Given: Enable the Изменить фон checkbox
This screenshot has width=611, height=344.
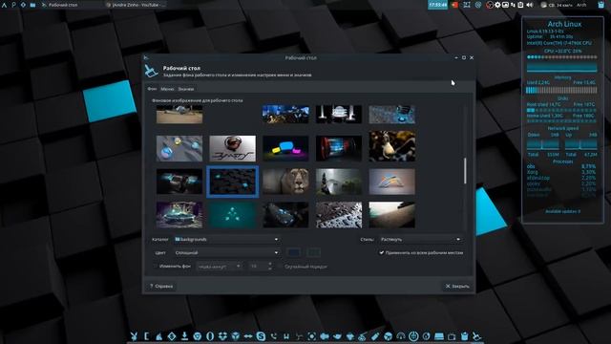Looking at the screenshot, I should coord(155,266).
